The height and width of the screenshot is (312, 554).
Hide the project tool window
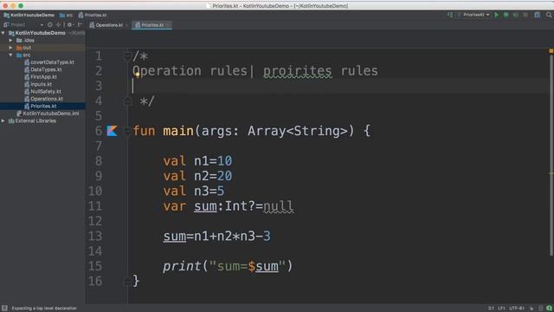tap(80, 25)
